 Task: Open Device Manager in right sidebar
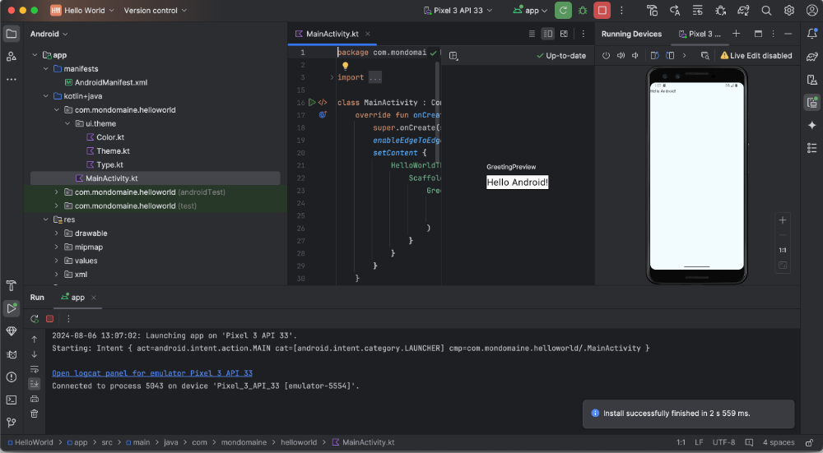[812, 80]
